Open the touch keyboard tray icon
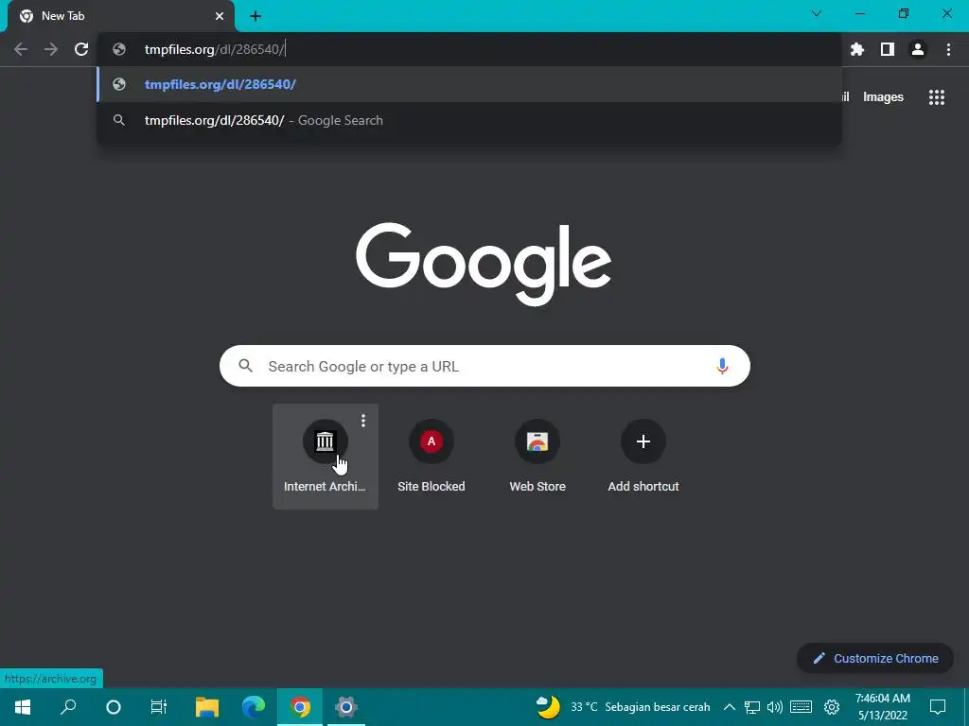The height and width of the screenshot is (726, 969). (x=801, y=707)
